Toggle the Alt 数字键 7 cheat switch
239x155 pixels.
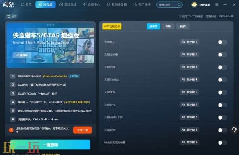click(x=222, y=117)
